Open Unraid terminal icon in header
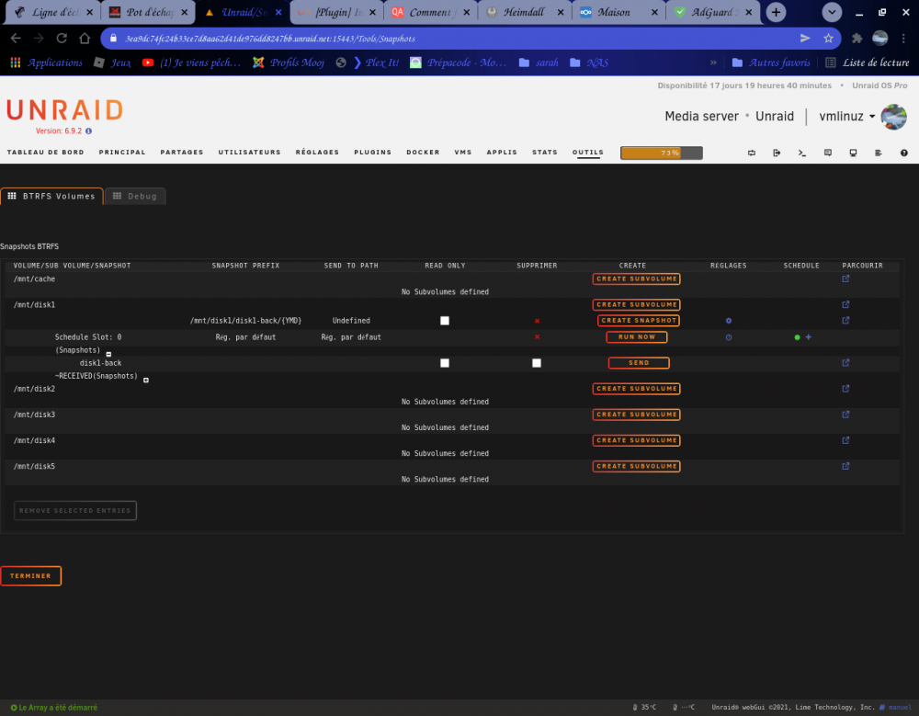The height and width of the screenshot is (716, 919). [802, 153]
